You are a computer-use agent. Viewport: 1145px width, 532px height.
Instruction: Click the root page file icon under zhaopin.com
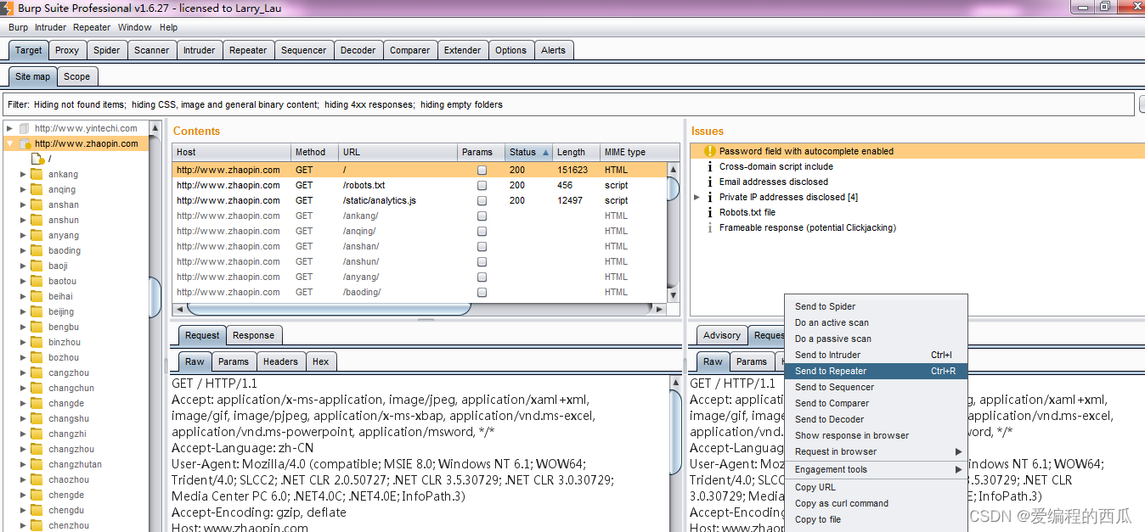click(x=37, y=159)
